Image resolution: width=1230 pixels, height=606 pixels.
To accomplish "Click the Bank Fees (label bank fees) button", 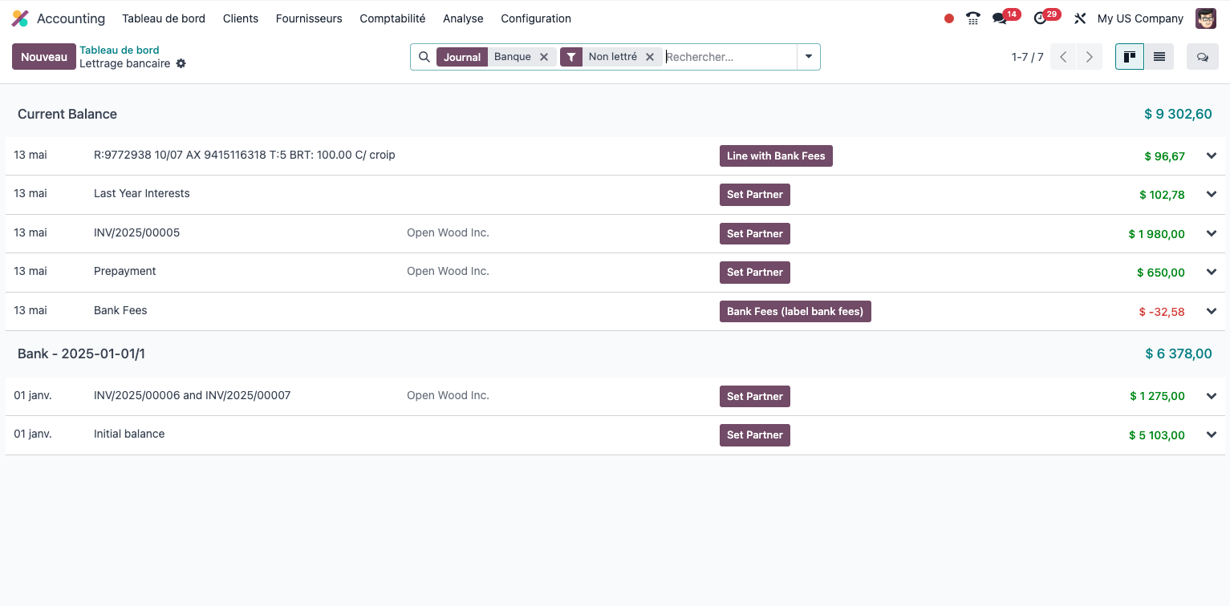I will click(x=795, y=312).
